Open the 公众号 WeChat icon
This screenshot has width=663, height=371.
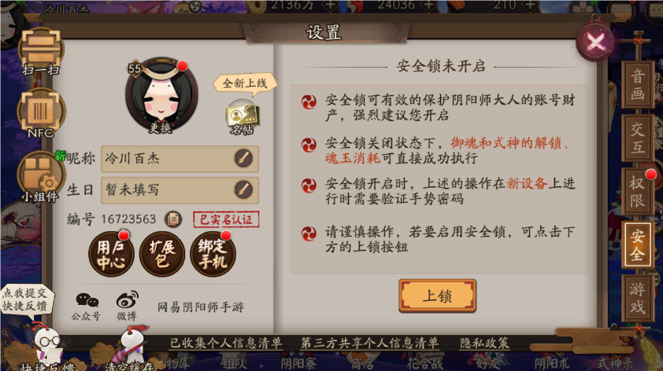tap(87, 306)
